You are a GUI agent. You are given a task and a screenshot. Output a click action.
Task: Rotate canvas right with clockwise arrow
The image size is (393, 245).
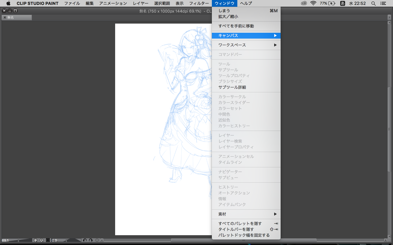point(91,240)
